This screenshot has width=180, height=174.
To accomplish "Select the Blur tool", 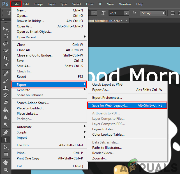I will pos(6,117).
